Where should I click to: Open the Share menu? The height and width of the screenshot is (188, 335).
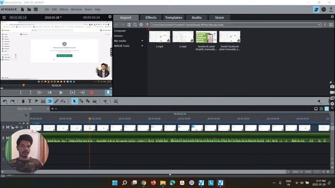coord(88,9)
